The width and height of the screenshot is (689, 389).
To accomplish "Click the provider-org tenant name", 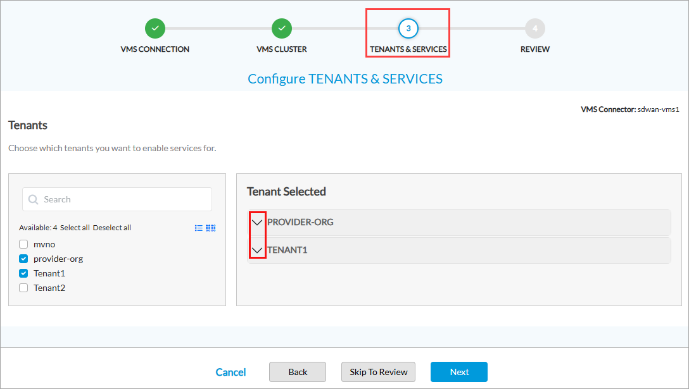I will click(58, 259).
